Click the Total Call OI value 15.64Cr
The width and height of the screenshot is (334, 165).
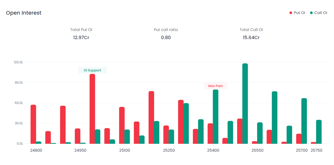251,38
